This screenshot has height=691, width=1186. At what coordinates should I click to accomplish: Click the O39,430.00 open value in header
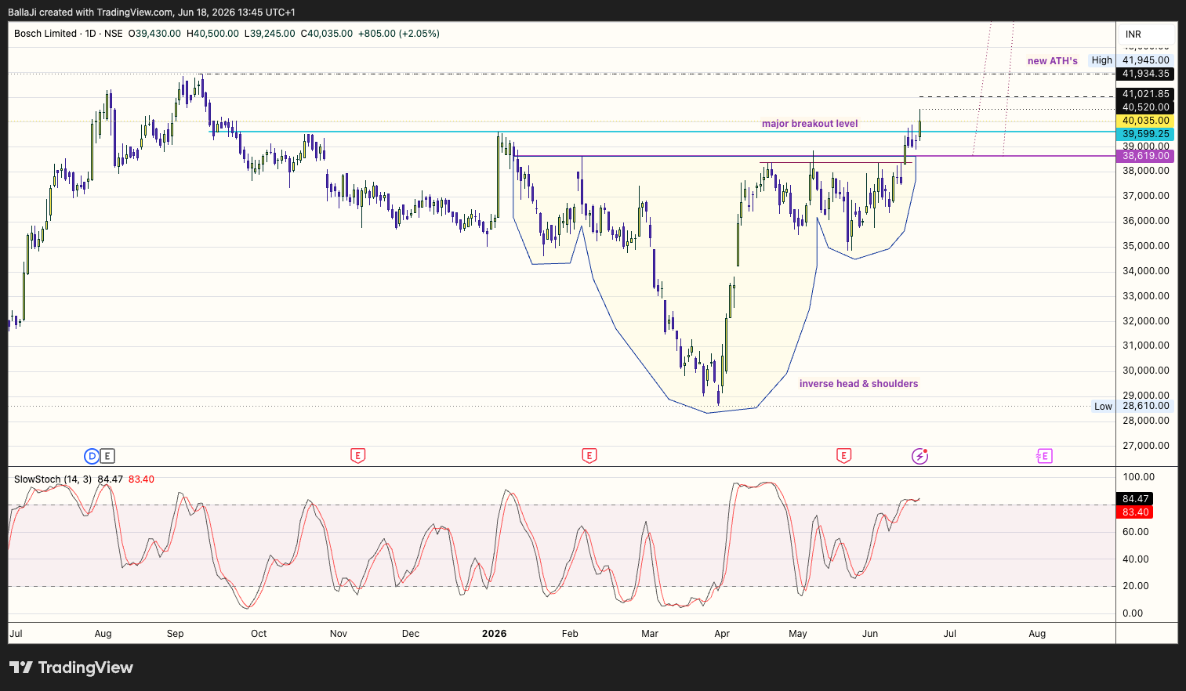[154, 34]
